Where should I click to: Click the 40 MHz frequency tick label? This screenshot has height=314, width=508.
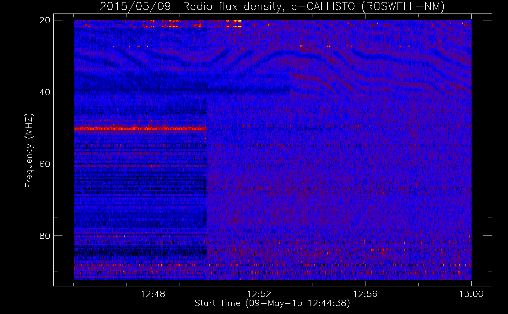tap(45, 92)
